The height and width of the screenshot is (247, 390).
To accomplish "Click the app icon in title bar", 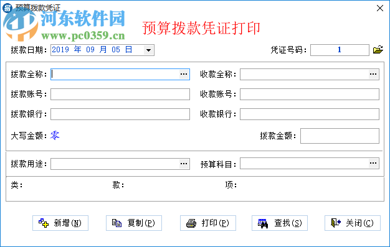I will click(7, 8).
